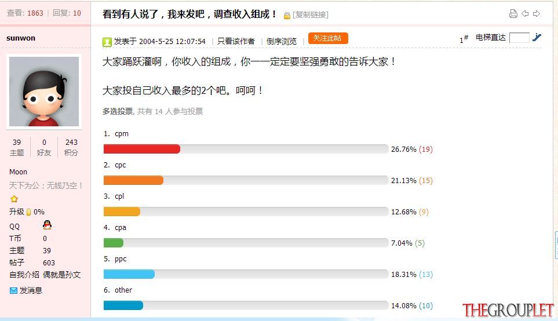Open the sunwon username link
Viewport: 558px width, 321px height.
[x=21, y=38]
